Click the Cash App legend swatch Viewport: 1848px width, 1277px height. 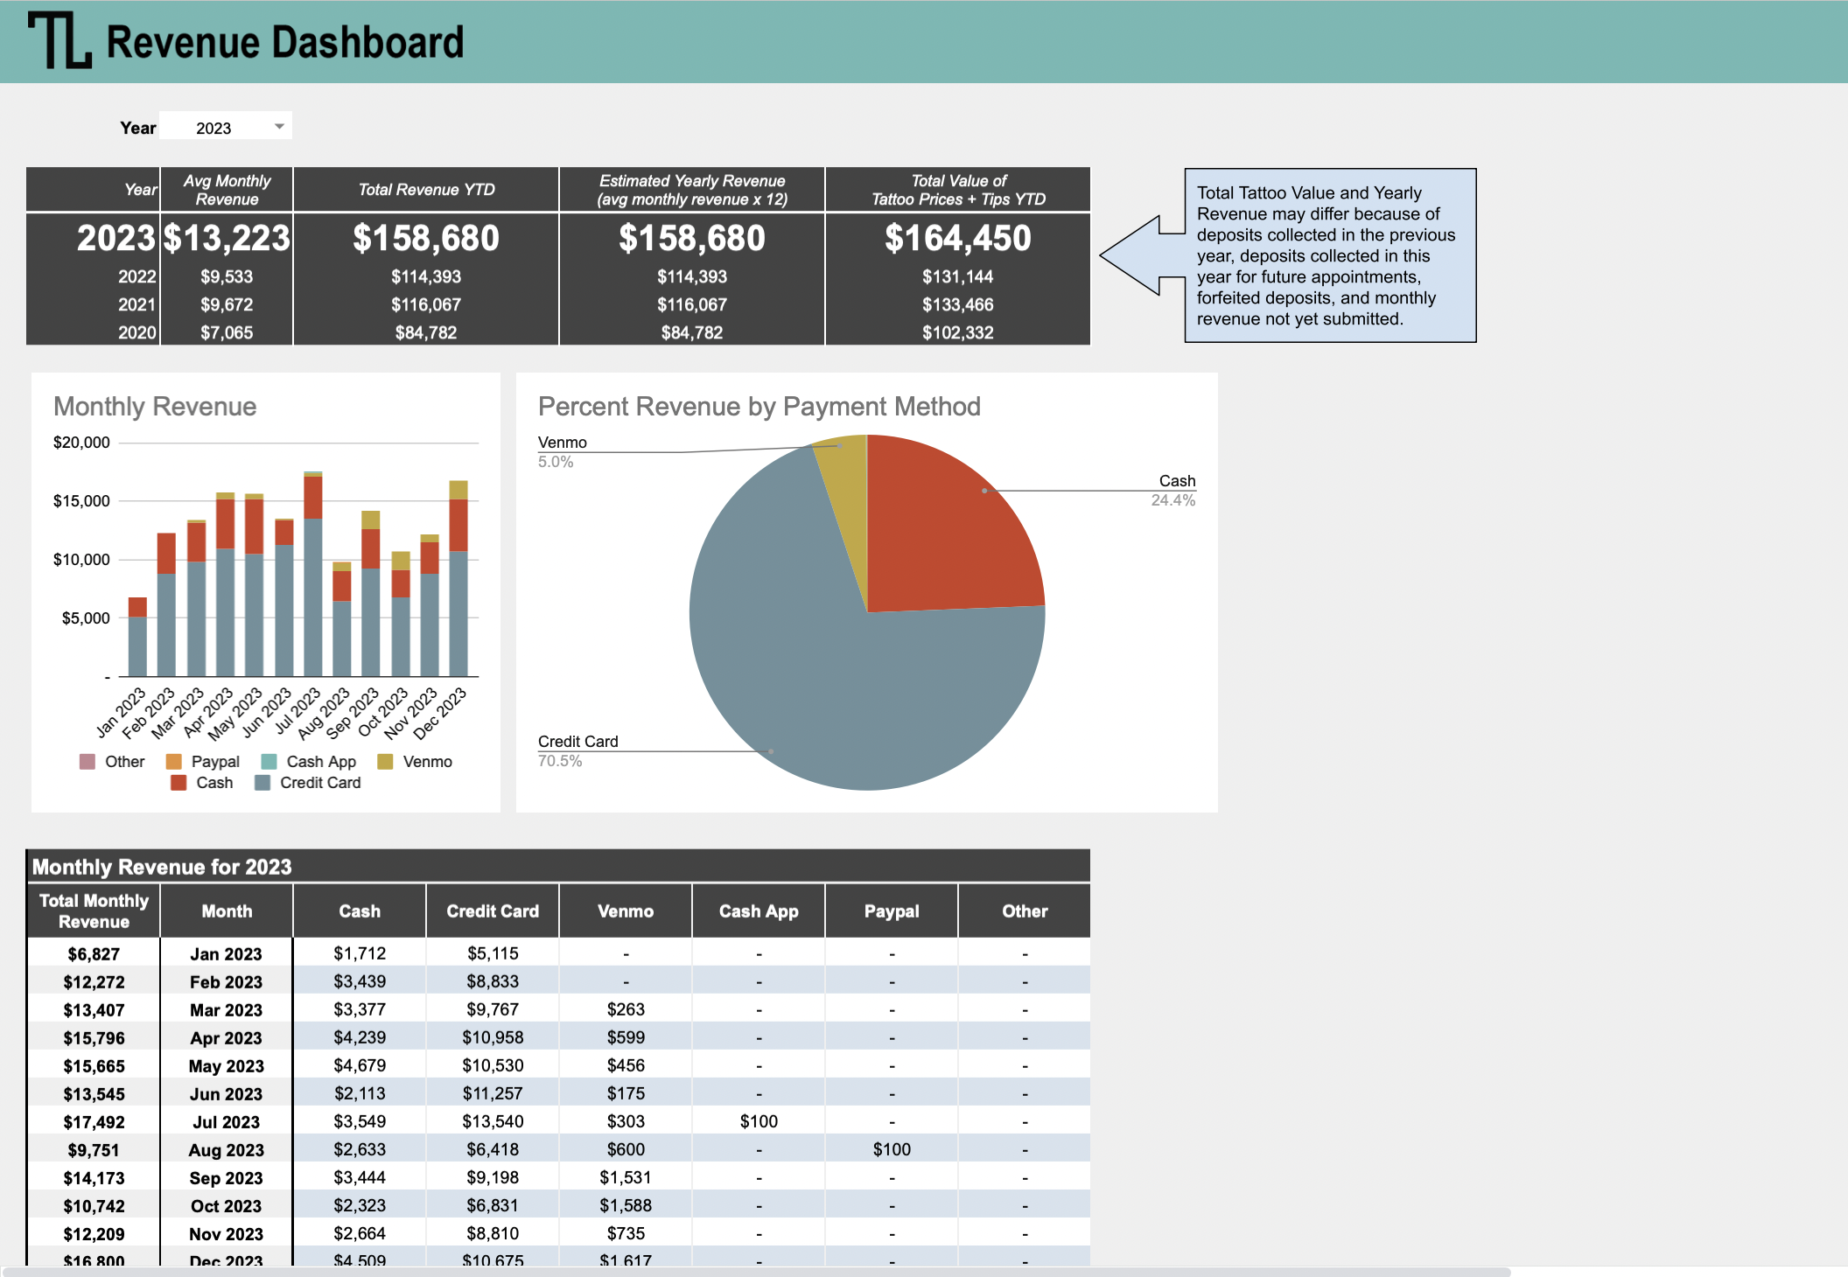269,762
